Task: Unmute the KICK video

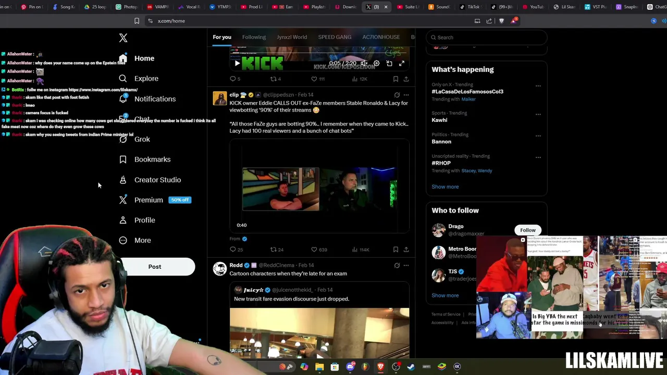Action: (364, 64)
